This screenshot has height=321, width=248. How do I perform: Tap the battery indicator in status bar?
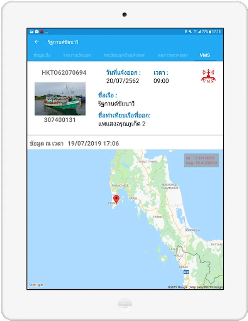pyautogui.click(x=210, y=31)
